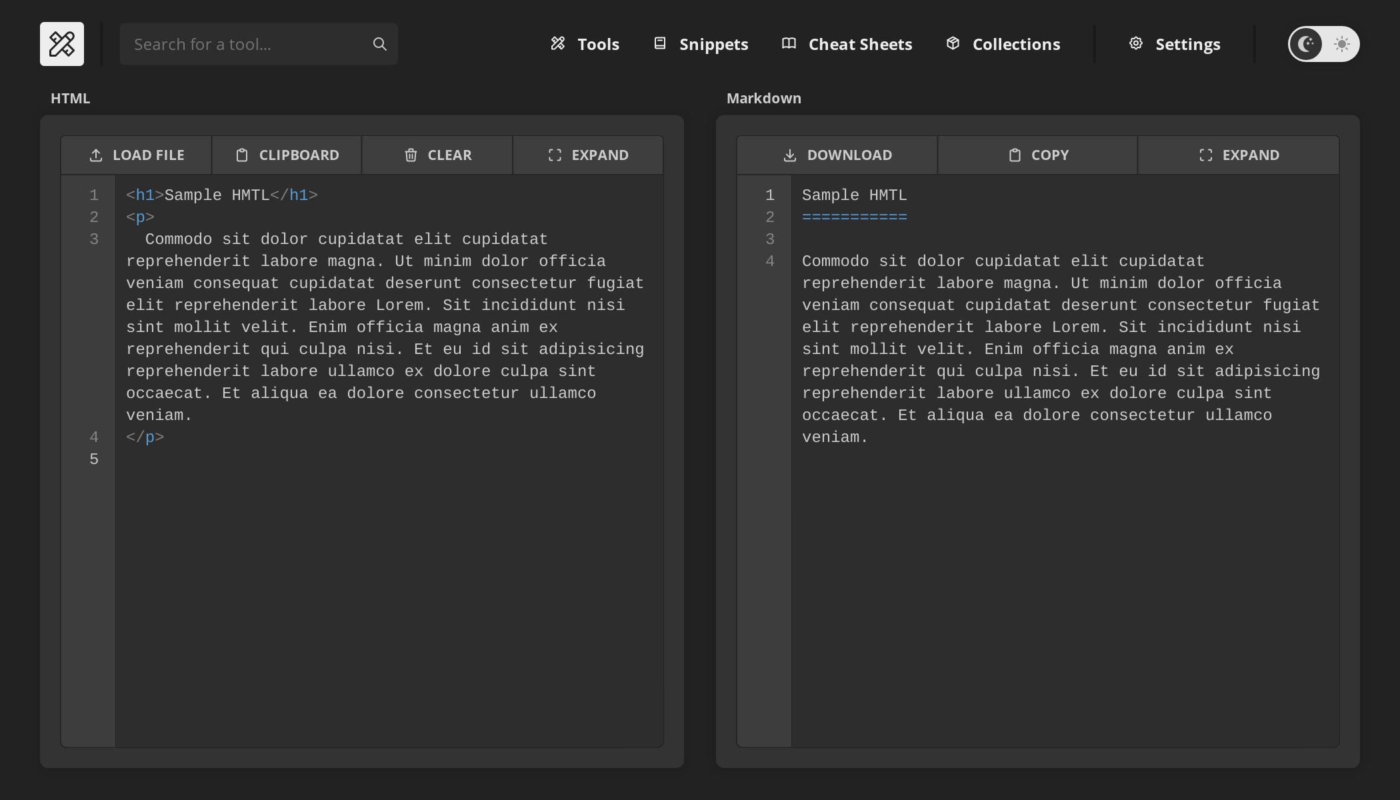Click CLIPBOARD to paste HTML
This screenshot has height=800, width=1400.
287,155
